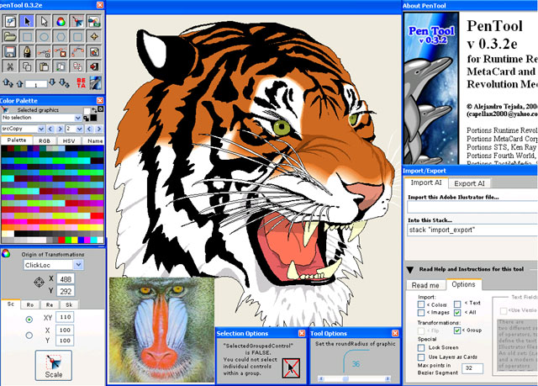Click the red BETA icon
The height and width of the screenshot is (386, 538).
[82, 83]
